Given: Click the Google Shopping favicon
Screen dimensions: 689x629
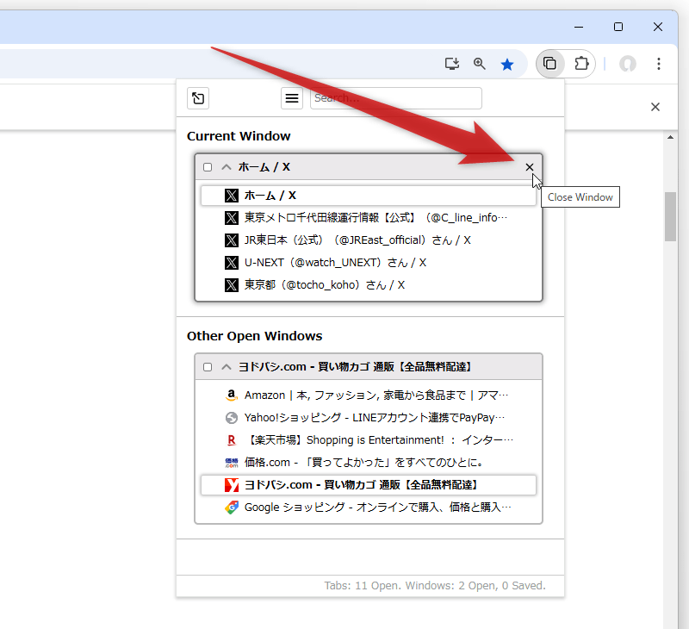Looking at the screenshot, I should pos(232,508).
